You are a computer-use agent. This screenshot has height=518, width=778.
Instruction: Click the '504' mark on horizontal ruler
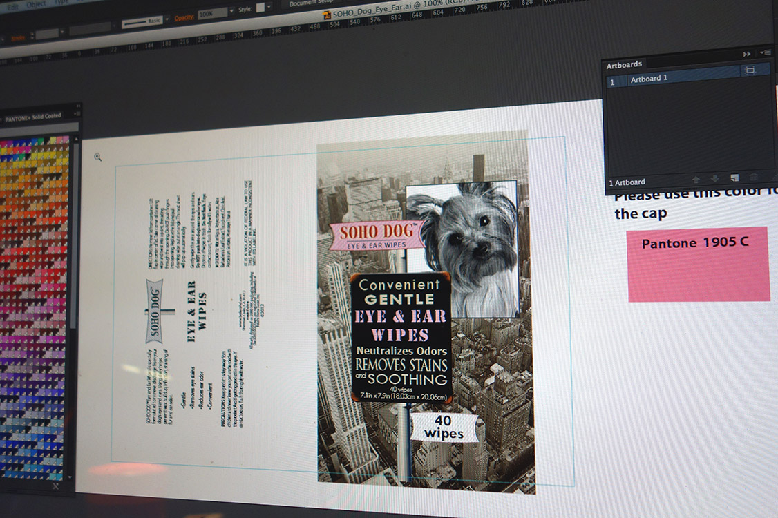[335, 23]
